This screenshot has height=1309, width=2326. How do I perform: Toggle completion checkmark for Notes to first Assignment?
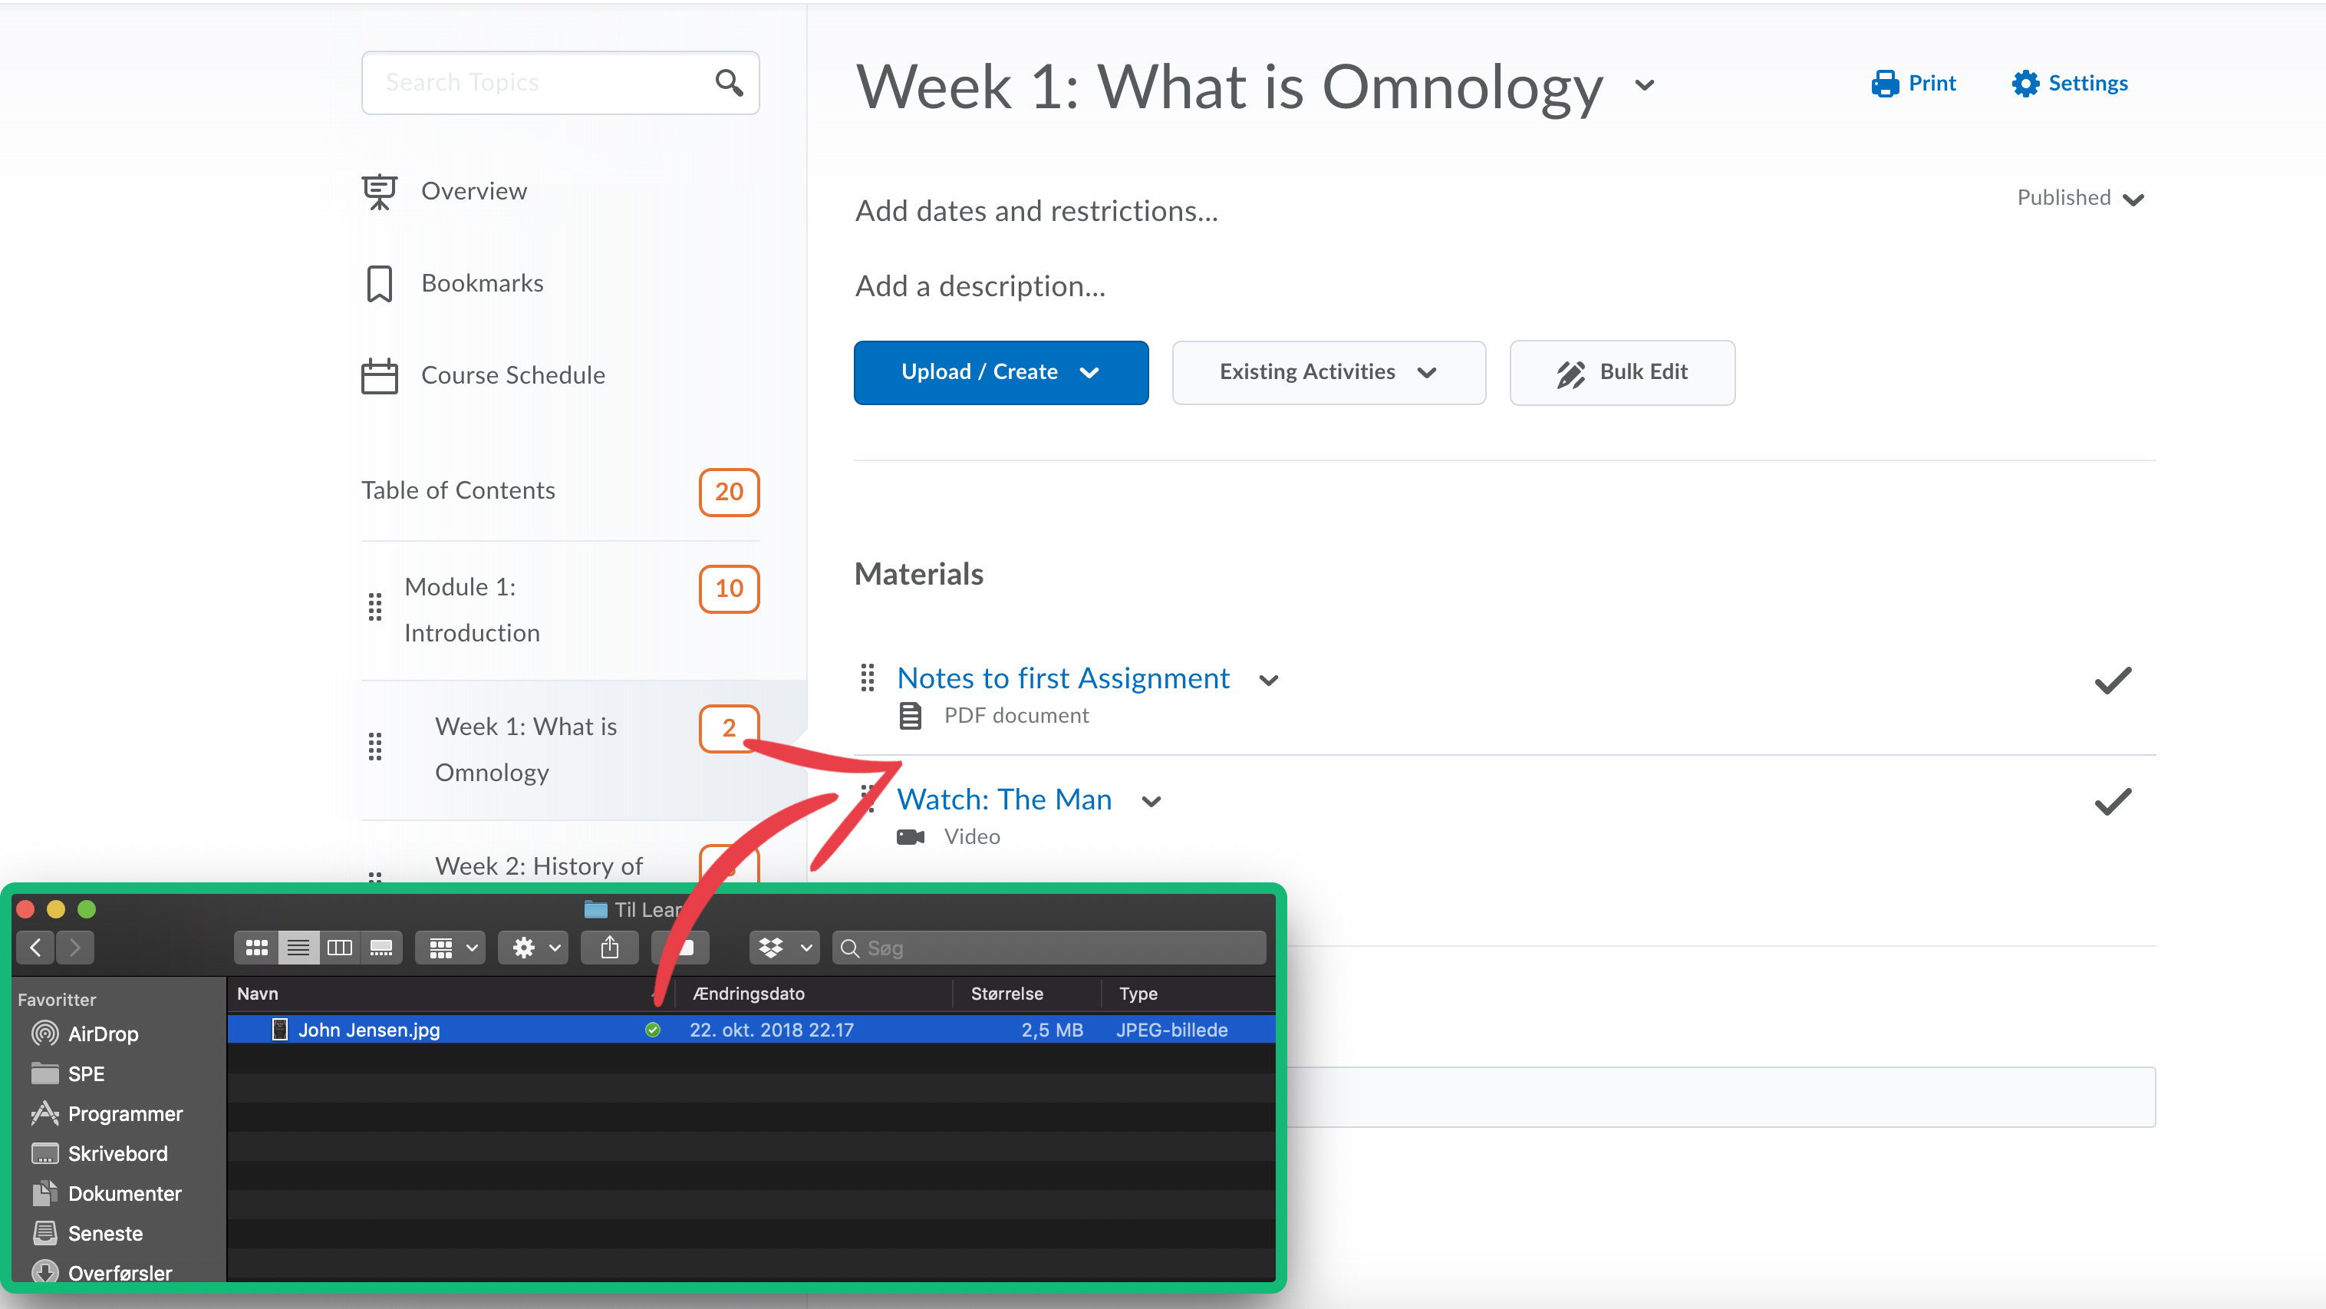click(2113, 681)
